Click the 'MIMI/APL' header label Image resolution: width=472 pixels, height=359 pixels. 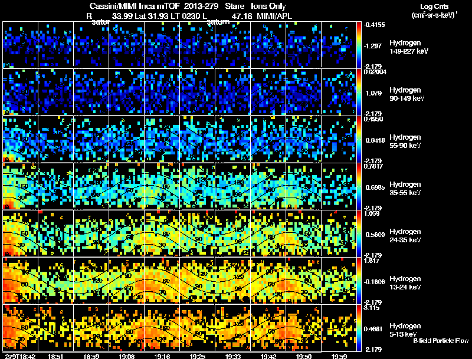(x=274, y=16)
